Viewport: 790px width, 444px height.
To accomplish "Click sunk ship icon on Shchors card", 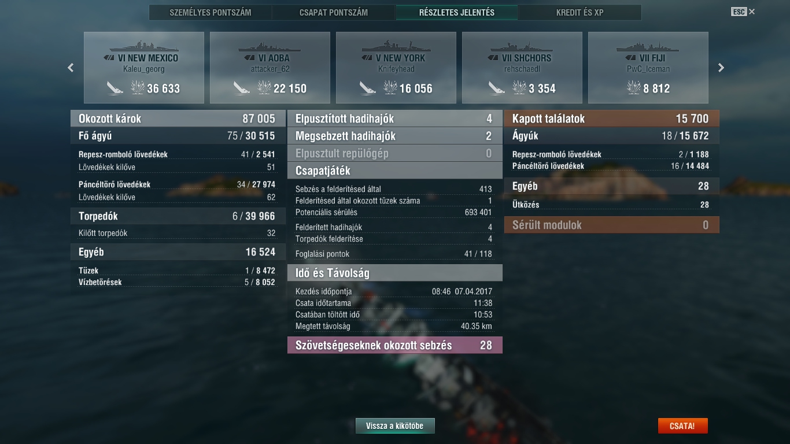I will point(497,88).
